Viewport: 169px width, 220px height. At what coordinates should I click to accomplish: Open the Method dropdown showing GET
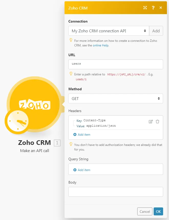[115, 98]
